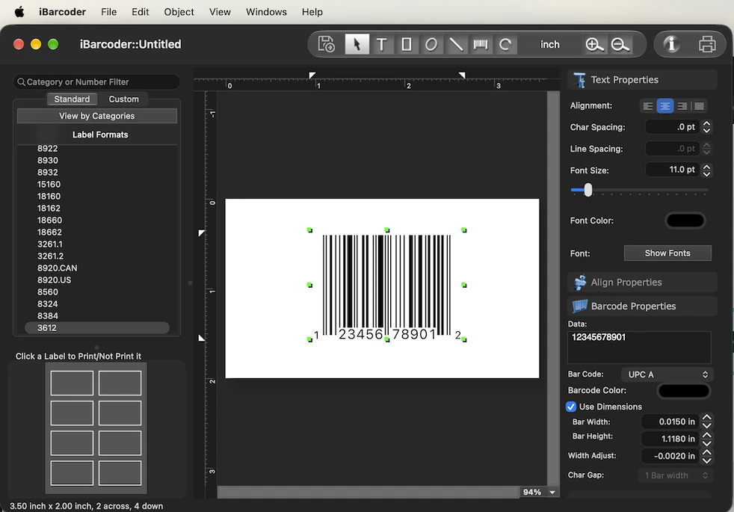Adjust the Width Adjust stepper
This screenshot has width=734, height=512.
[707, 456]
